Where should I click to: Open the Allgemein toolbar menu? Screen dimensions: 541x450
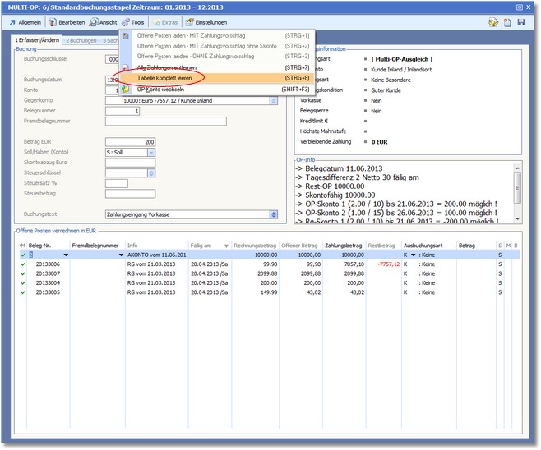pos(24,22)
